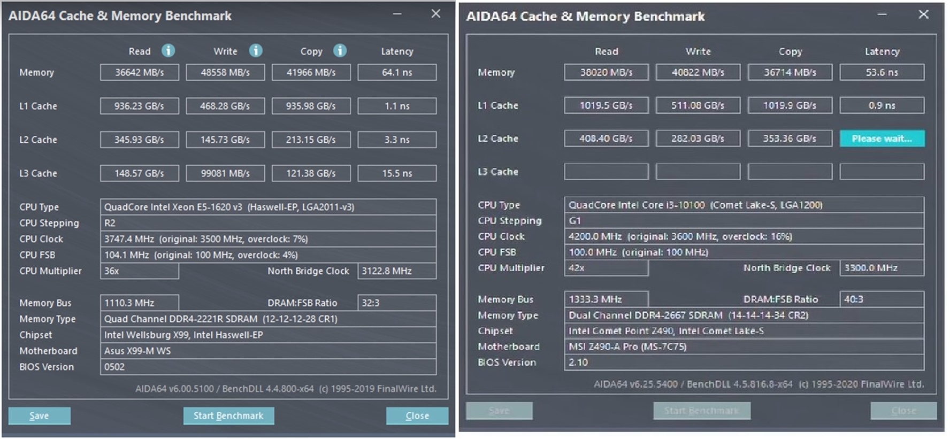The image size is (950, 439).
Task: Click the Asus X99-M WS motherboard field
Action: pos(267,351)
